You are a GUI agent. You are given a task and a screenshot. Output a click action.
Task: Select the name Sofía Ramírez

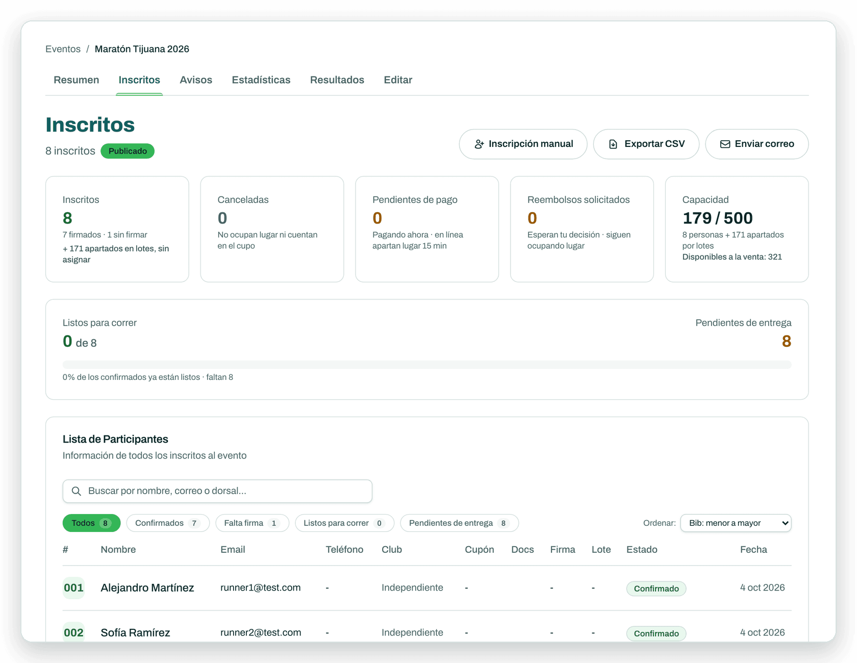tap(135, 633)
